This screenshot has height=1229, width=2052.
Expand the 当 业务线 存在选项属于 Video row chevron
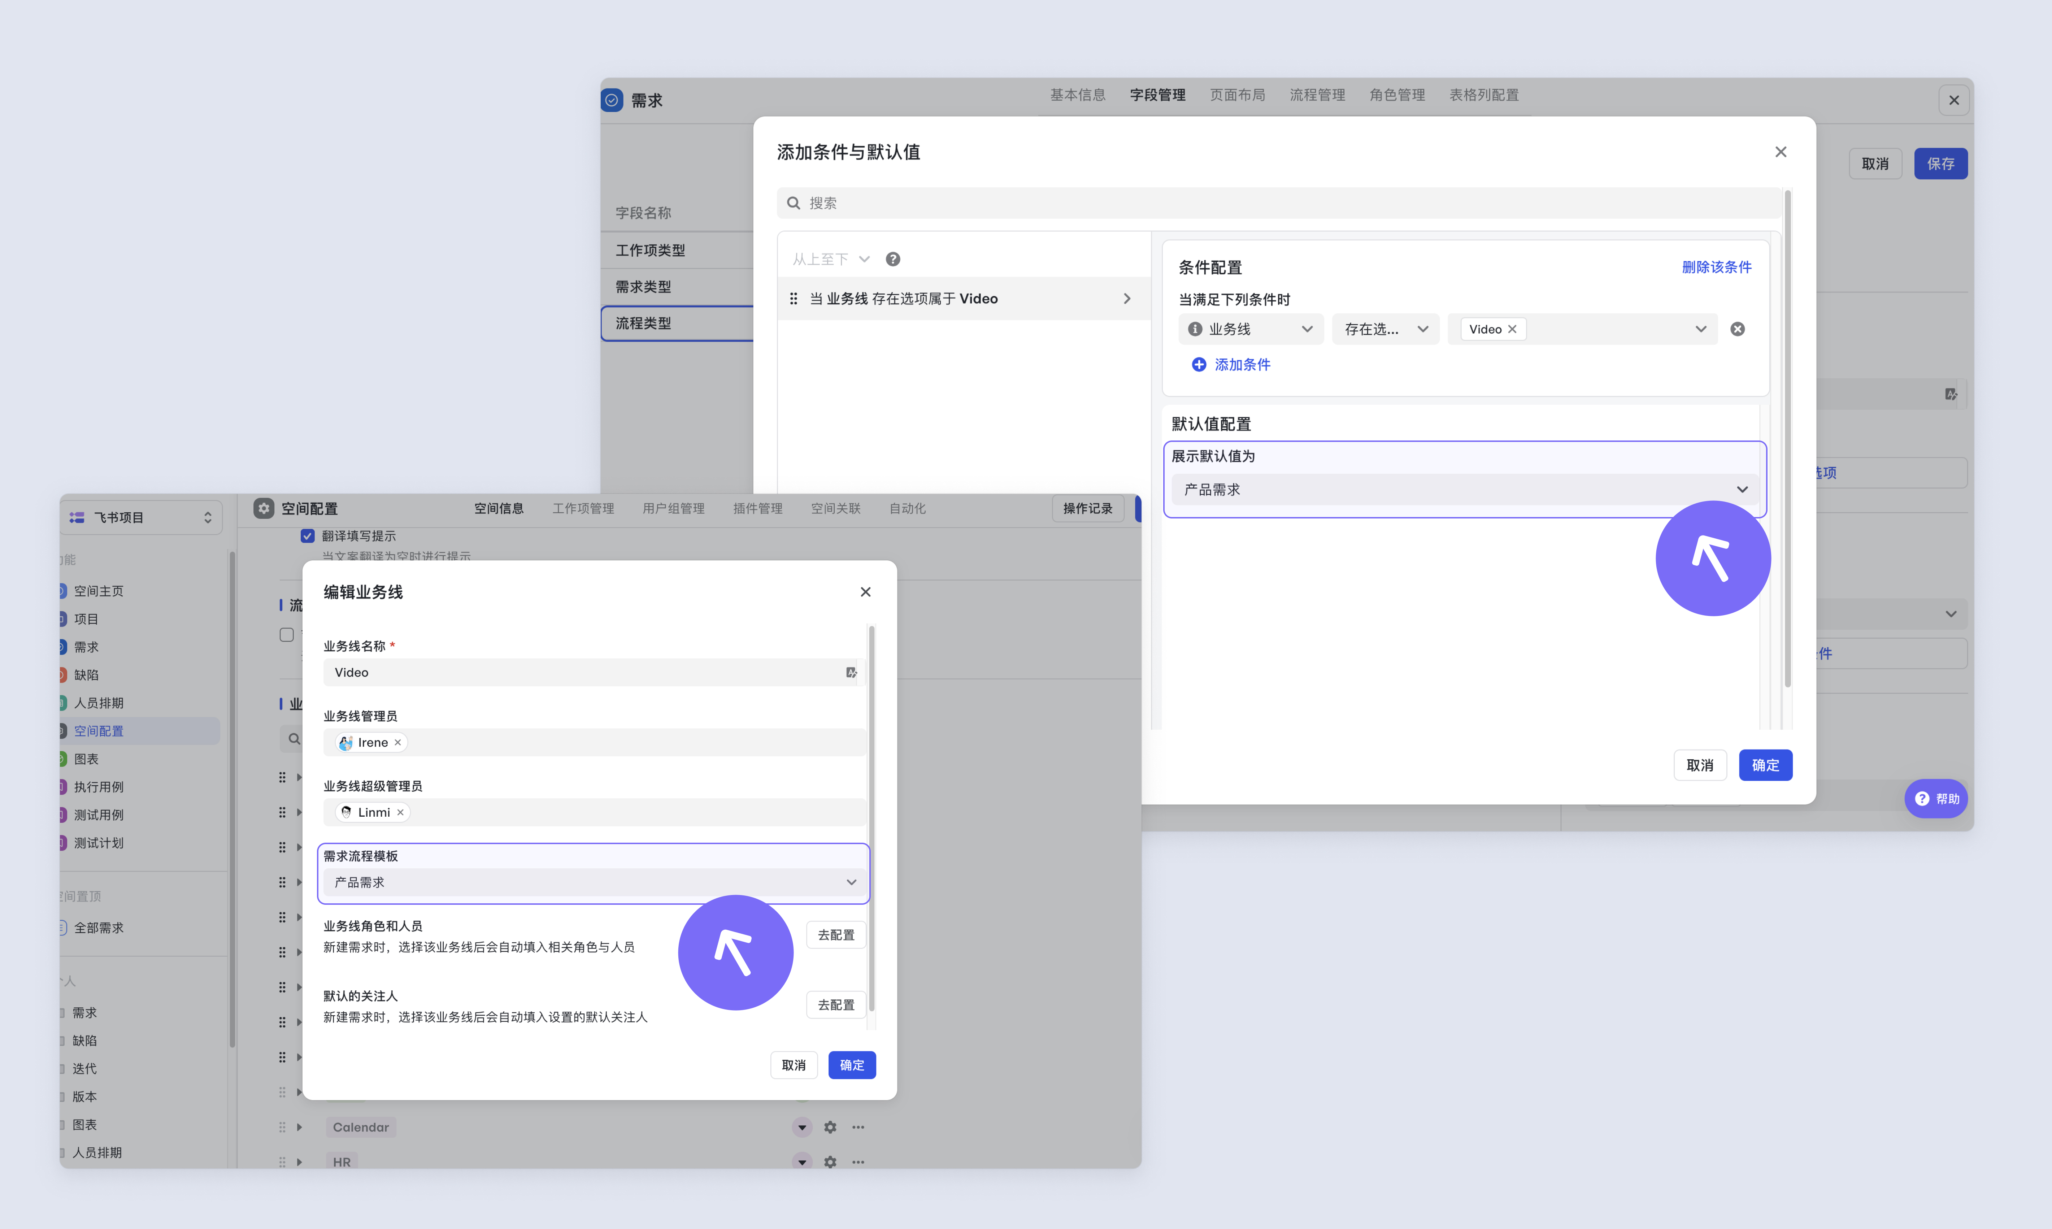tap(1126, 298)
